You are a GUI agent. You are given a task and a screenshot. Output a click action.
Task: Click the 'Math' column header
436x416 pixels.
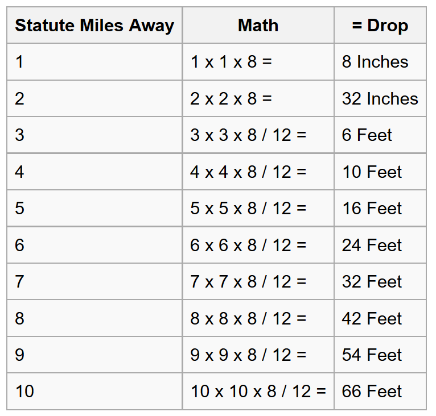[258, 26]
